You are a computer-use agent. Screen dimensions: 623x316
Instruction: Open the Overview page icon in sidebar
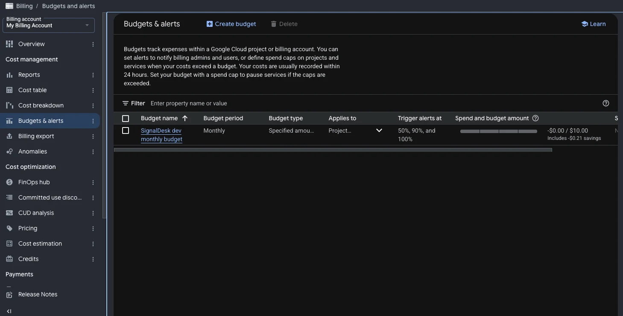(x=9, y=44)
